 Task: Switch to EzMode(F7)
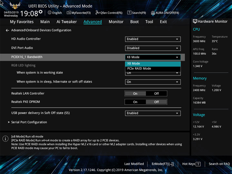[163, 164]
